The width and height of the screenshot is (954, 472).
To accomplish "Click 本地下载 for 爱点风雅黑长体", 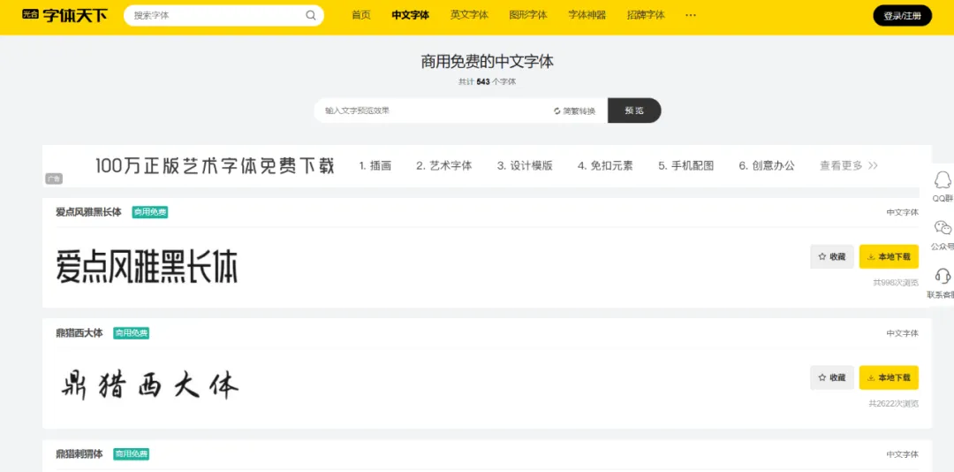I will pyautogui.click(x=889, y=256).
